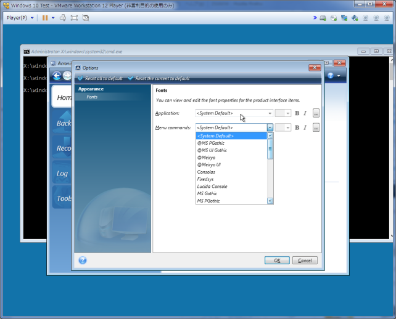The width and height of the screenshot is (396, 319).
Task: Send Ctrl+Alt+Del to the virtual machine
Action: (63, 18)
